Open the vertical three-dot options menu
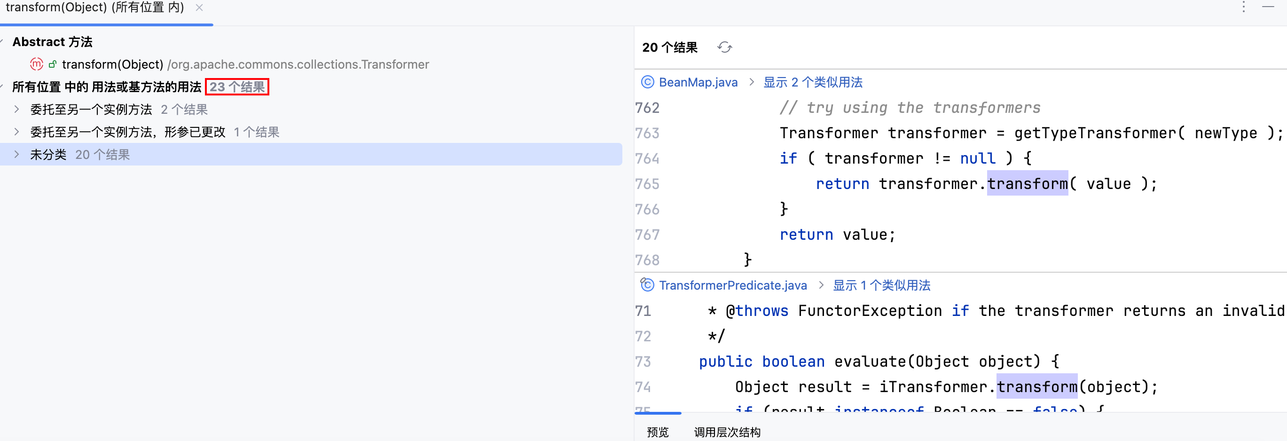Viewport: 1287px width, 441px height. click(x=1244, y=7)
